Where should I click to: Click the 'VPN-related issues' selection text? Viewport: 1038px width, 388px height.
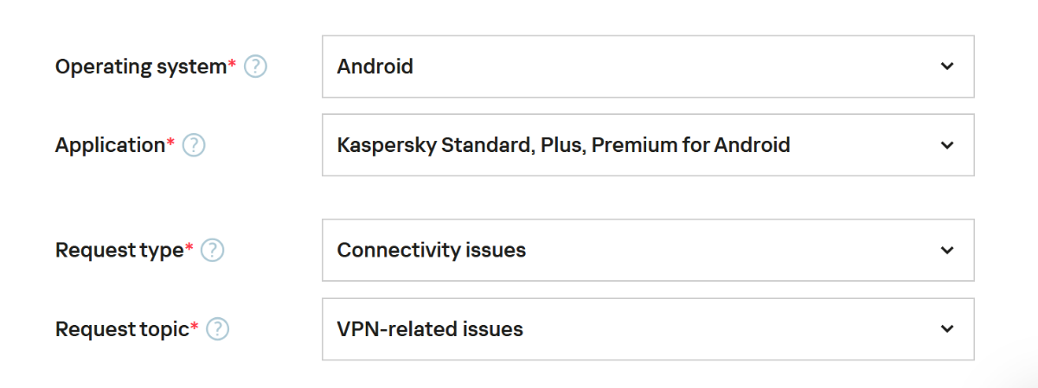pos(430,329)
